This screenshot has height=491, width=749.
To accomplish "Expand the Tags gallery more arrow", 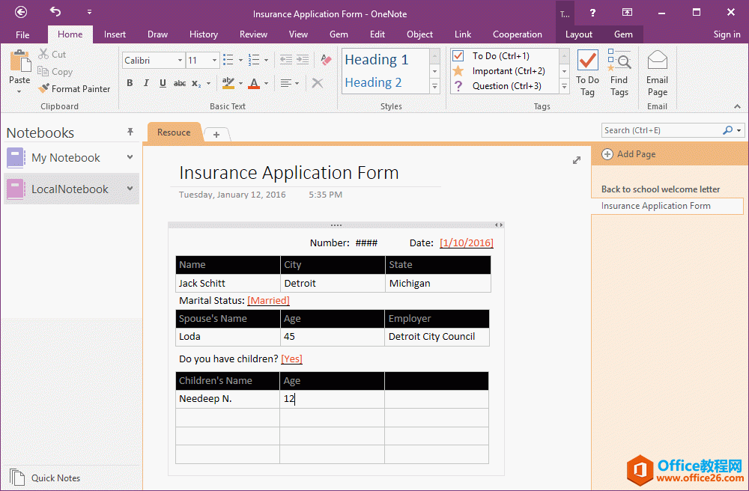I will click(x=564, y=87).
